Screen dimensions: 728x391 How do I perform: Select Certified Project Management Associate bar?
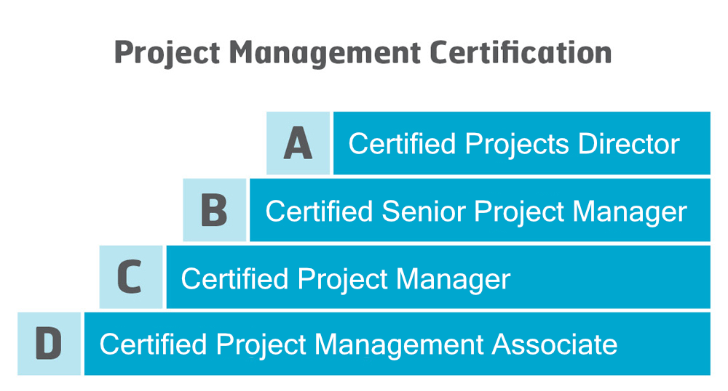tap(397, 344)
